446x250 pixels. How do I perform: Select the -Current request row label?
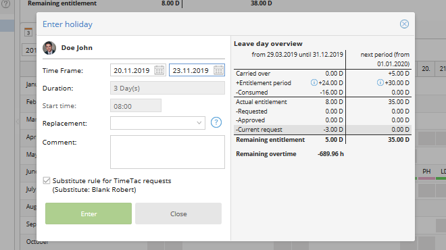tap(259, 130)
